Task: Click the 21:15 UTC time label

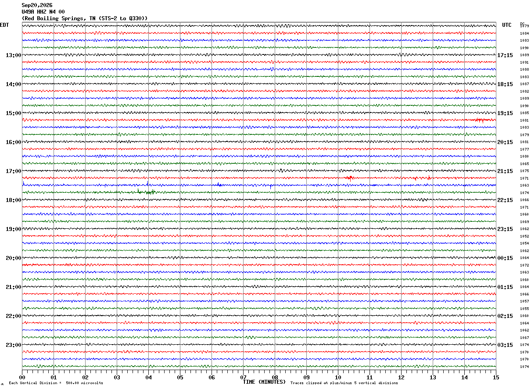Action: (505, 171)
